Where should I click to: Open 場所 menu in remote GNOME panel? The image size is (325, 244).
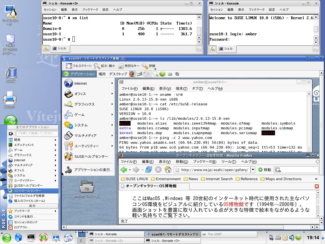[x=102, y=74]
